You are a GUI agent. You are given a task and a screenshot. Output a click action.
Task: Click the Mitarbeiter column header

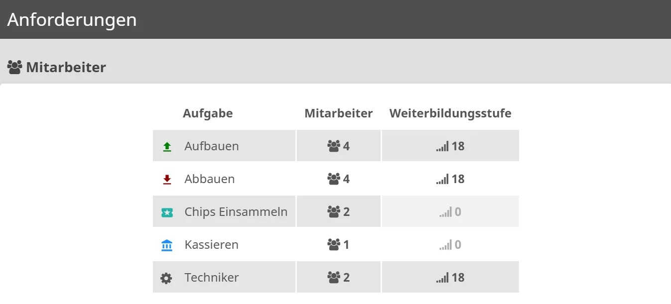tap(338, 113)
